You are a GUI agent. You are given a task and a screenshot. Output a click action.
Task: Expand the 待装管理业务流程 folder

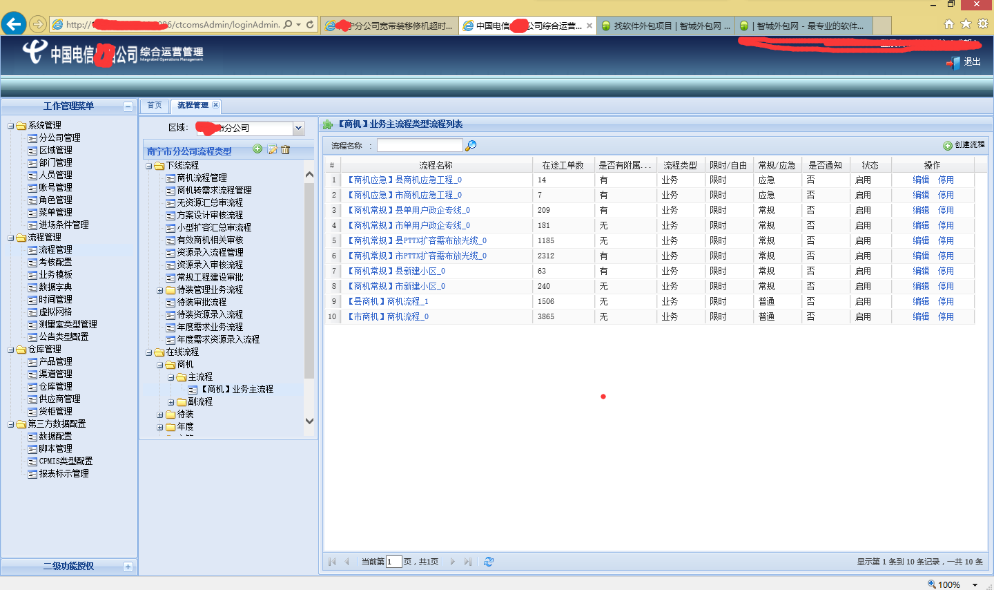160,290
